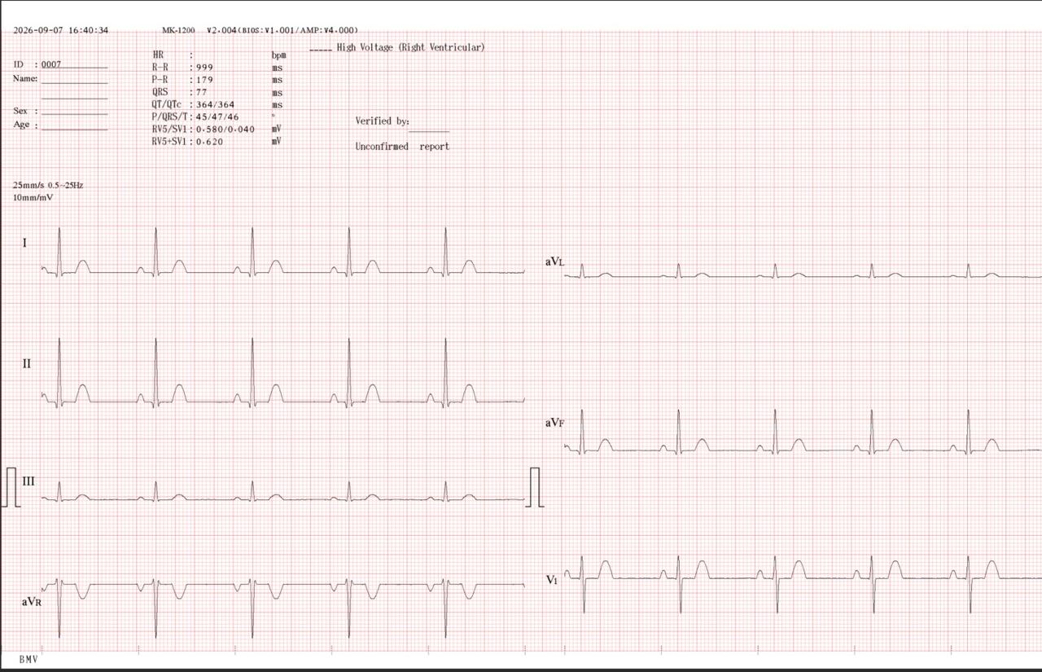Click the firmware version V2.004 text

[221, 31]
